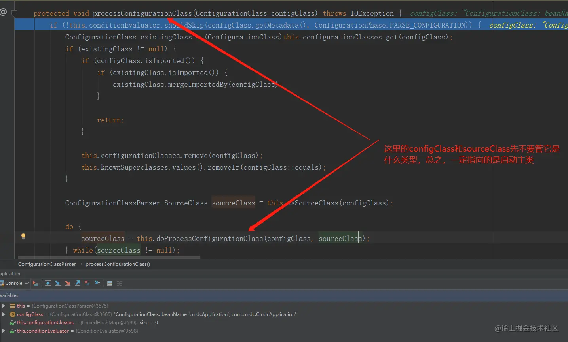Click the yellow lightbulb intention icon
Image resolution: width=568 pixels, height=342 pixels.
pos(23,236)
